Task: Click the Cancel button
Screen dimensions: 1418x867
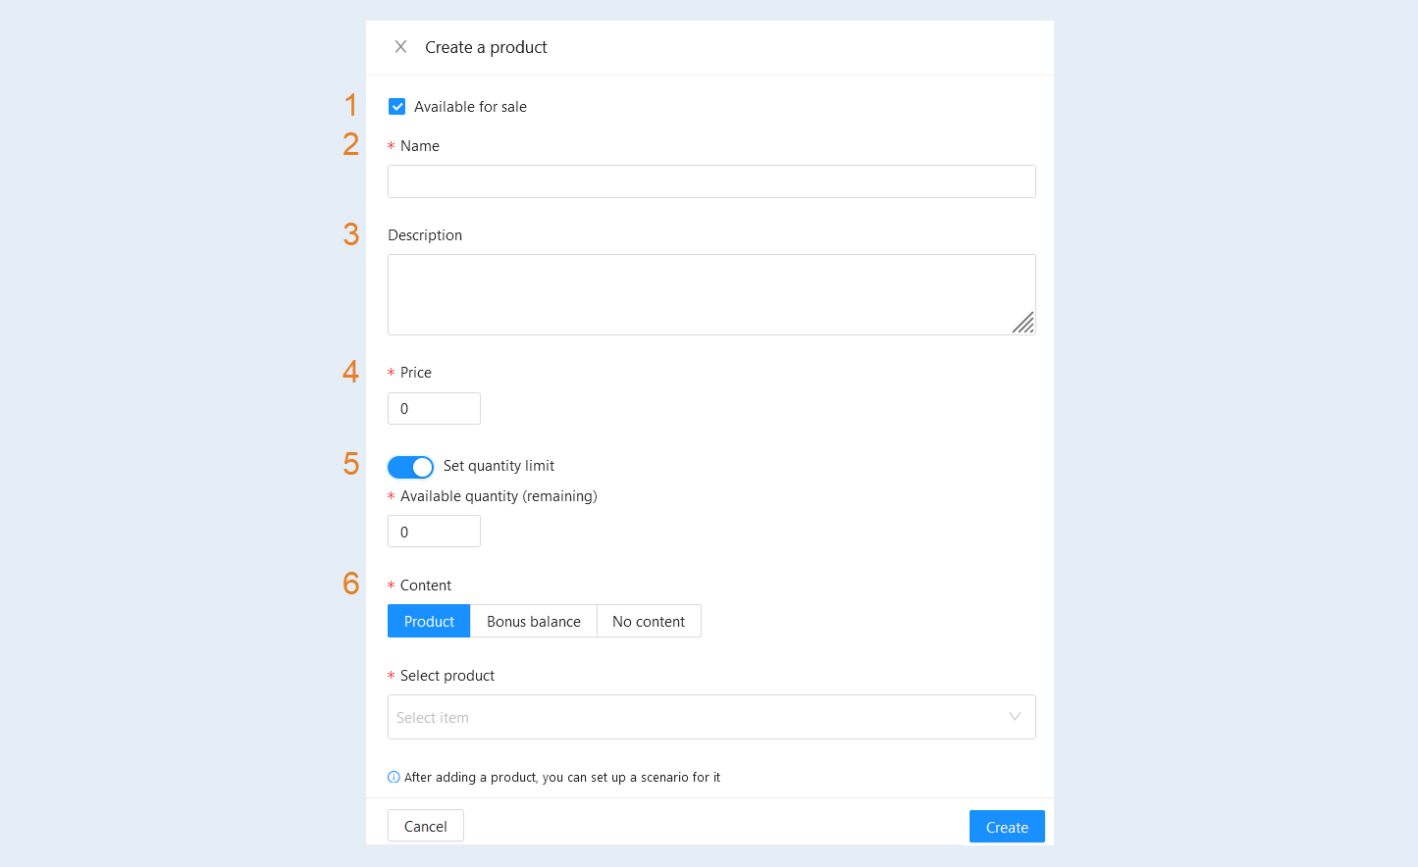Action: pos(426,826)
